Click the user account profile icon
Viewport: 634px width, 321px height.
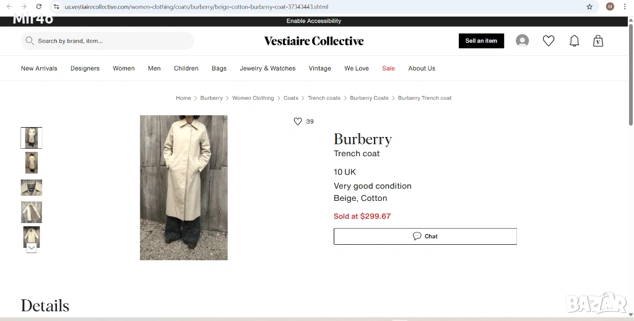pyautogui.click(x=522, y=41)
